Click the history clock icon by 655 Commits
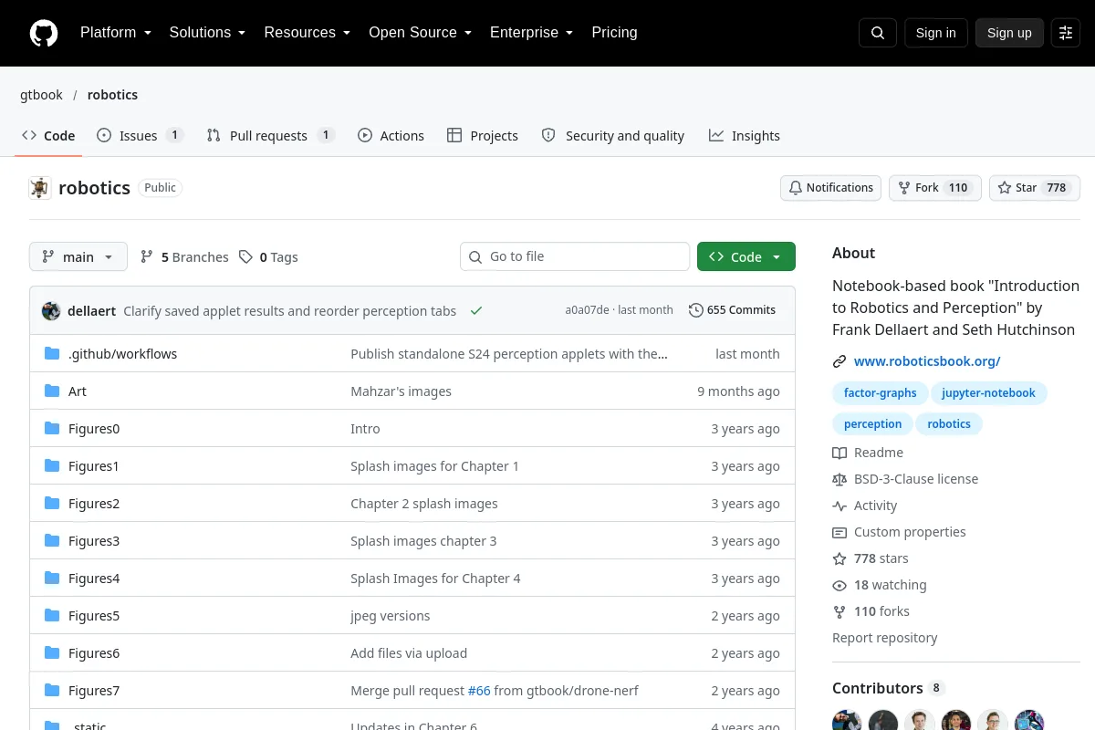1095x730 pixels. (696, 310)
